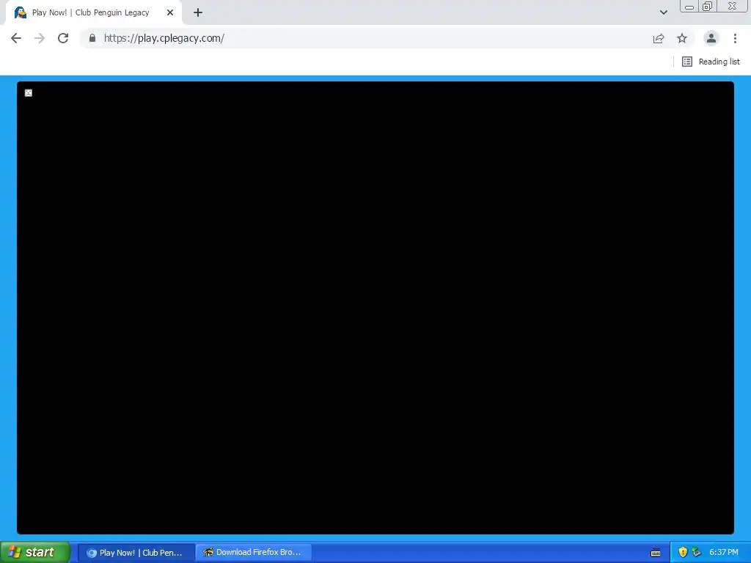Switch to Download Firefox Bro... taskbar item
751x563 pixels.
[253, 553]
